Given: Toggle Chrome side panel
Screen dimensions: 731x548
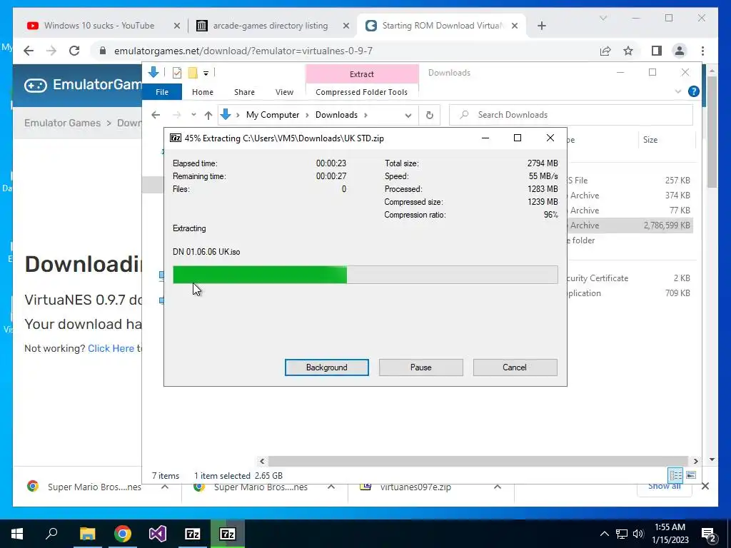Looking at the screenshot, I should (657, 51).
